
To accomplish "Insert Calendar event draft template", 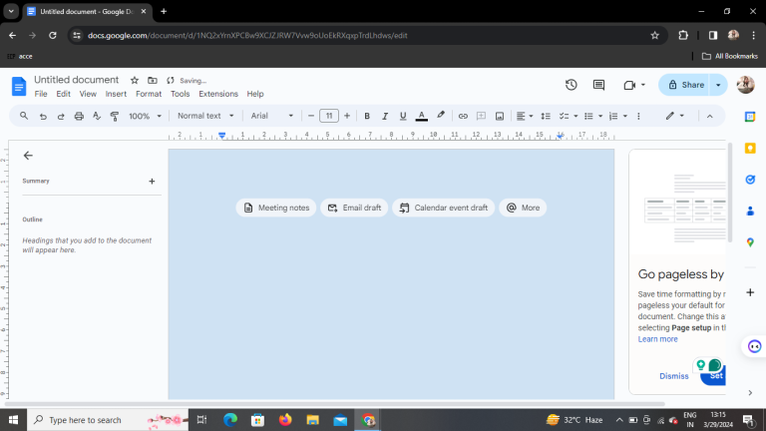I will [x=443, y=208].
